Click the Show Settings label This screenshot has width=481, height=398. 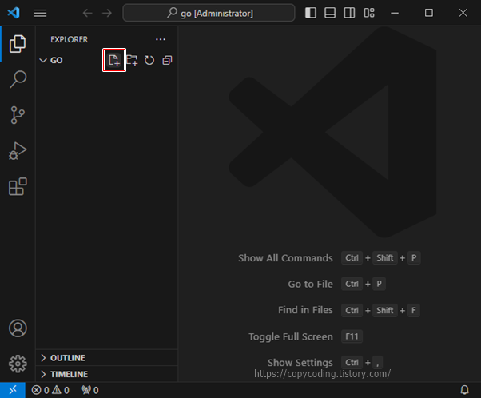(300, 363)
